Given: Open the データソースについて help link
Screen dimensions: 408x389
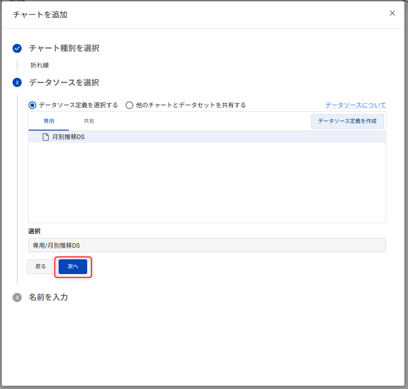Looking at the screenshot, I should click(355, 105).
